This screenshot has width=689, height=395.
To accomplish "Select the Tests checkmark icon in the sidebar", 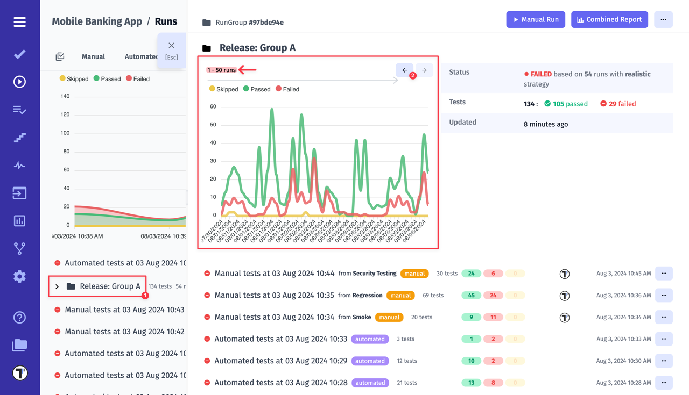I will point(19,54).
